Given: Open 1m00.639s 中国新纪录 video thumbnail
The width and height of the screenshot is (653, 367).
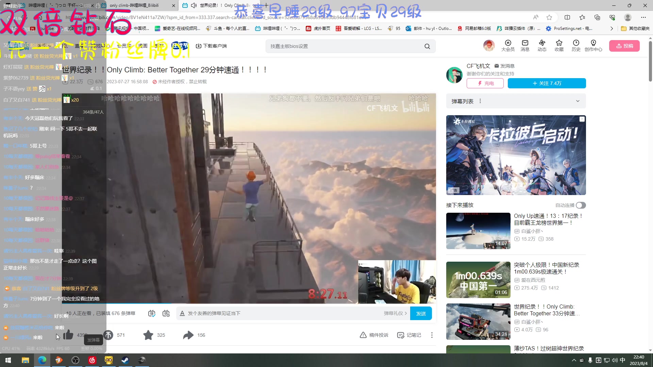Looking at the screenshot, I should (478, 280).
